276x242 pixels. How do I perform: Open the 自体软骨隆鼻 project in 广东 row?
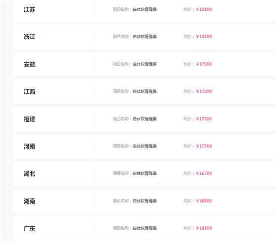pos(145,228)
